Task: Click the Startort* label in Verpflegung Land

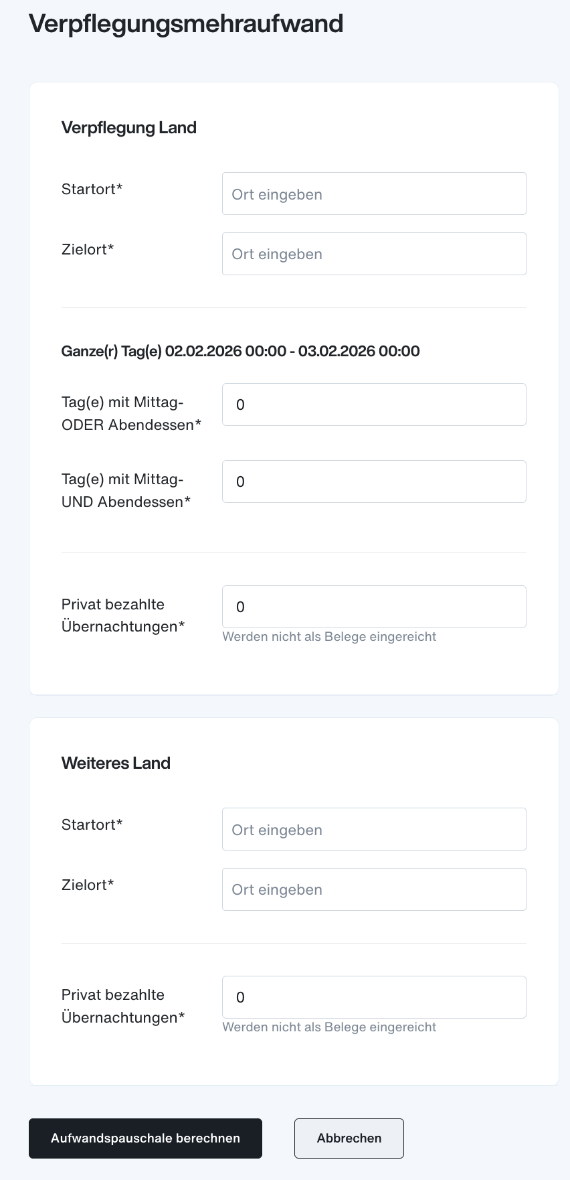Action: [x=92, y=190]
